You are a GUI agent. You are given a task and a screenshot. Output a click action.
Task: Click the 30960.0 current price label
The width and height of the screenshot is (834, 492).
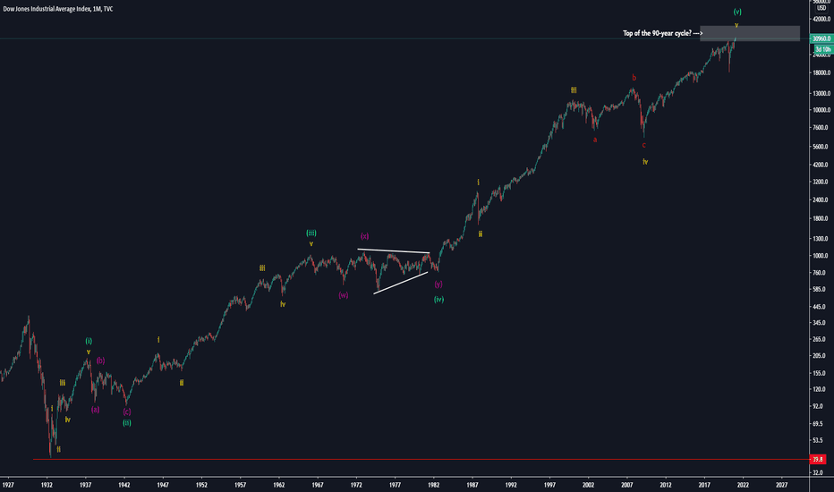821,38
